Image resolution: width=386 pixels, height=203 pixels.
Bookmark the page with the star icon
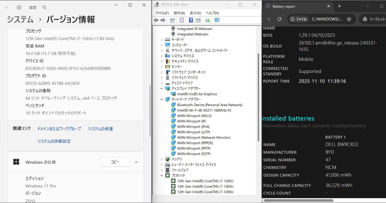349,19
